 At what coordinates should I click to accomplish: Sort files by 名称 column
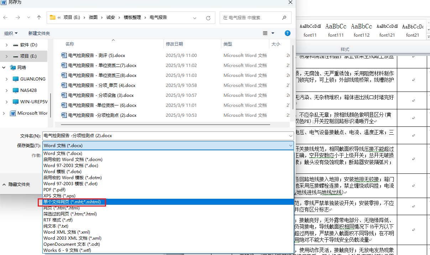point(70,44)
